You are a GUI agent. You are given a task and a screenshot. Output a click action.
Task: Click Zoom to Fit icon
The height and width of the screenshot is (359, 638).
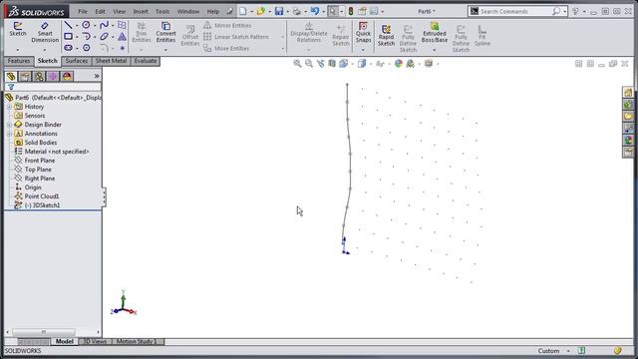(x=297, y=64)
